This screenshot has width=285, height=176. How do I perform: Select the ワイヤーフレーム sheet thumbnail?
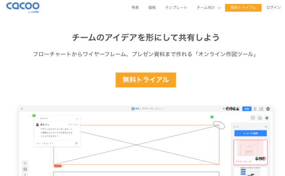tap(250, 153)
